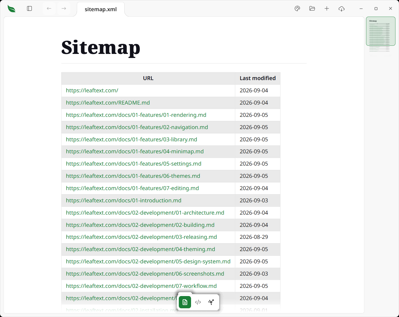Close the Leaftext window
The image size is (399, 317).
pyautogui.click(x=391, y=8)
